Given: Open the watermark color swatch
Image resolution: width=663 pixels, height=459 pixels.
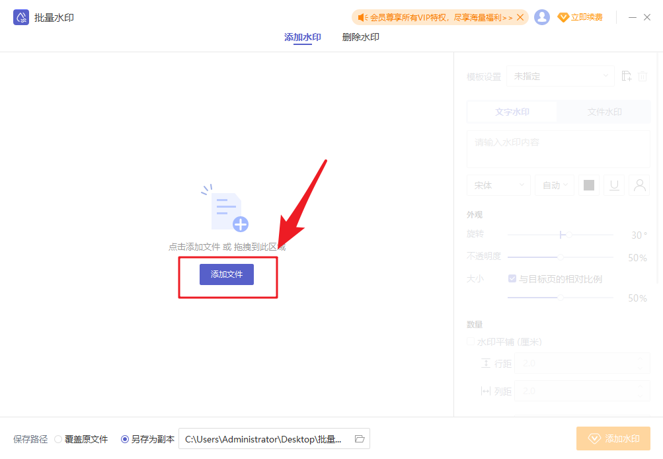Looking at the screenshot, I should click(x=588, y=185).
